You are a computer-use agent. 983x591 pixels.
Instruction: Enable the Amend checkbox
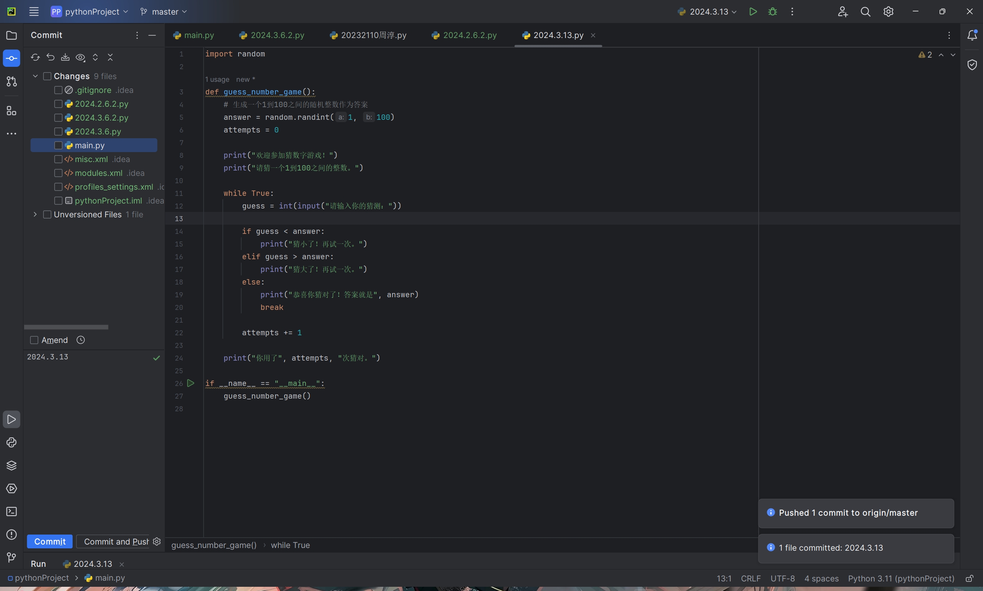point(34,340)
